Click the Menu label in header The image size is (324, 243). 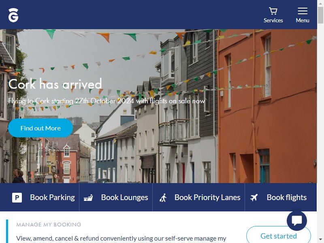tap(303, 20)
